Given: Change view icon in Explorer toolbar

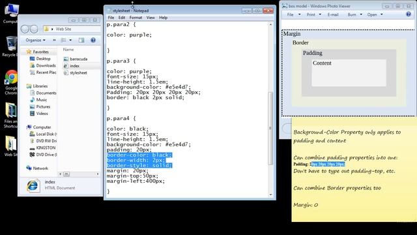Looking at the screenshot, I should pos(64,40).
